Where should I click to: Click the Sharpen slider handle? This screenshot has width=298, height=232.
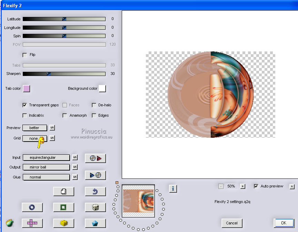coord(49,74)
